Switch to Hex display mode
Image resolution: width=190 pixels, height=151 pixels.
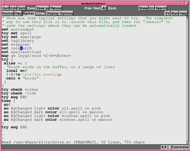coord(18,13)
